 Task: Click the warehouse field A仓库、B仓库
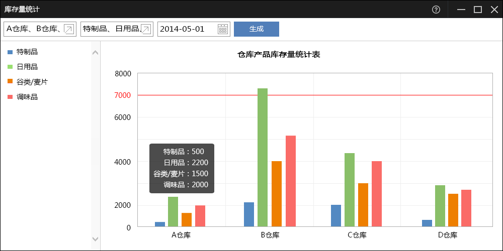[x=40, y=29]
